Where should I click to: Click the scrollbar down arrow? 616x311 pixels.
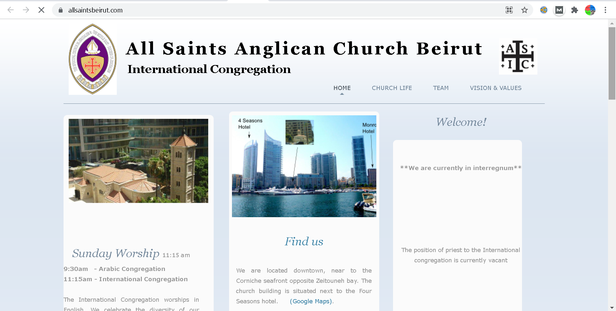[x=612, y=308]
